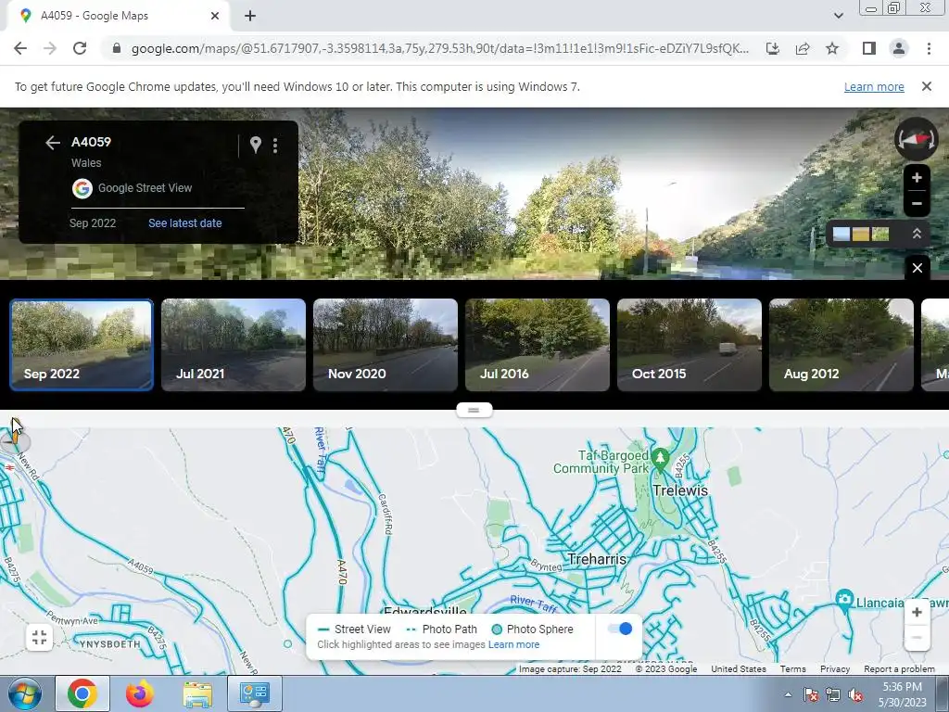
Task: Open the tab search chevron
Action: pyautogui.click(x=838, y=16)
